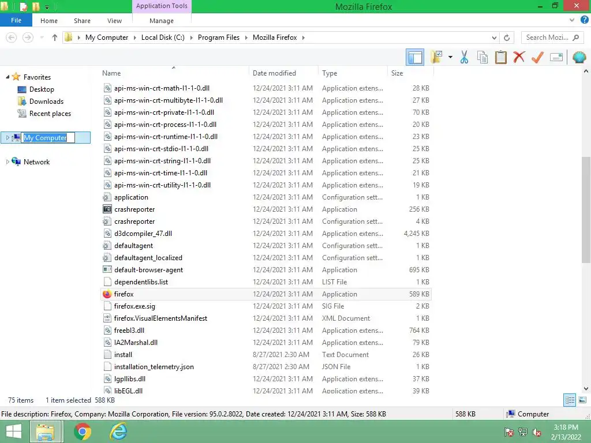The height and width of the screenshot is (443, 591).
Task: Open Customize Quick Access Toolbar dropdown
Action: click(47, 7)
